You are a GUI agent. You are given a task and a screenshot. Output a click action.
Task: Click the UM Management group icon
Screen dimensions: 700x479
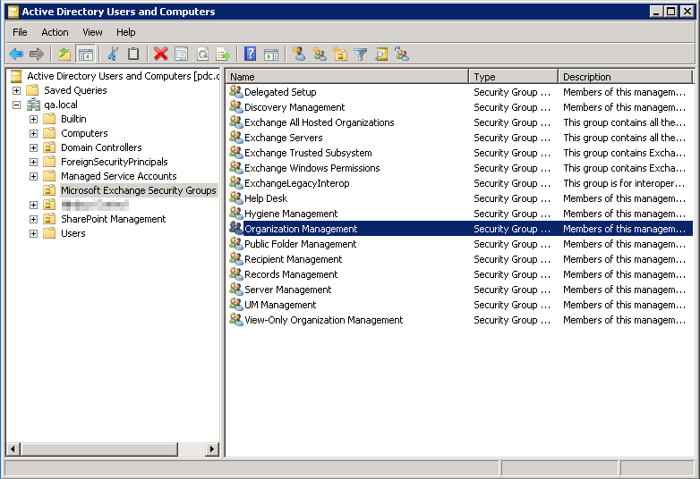[235, 305]
